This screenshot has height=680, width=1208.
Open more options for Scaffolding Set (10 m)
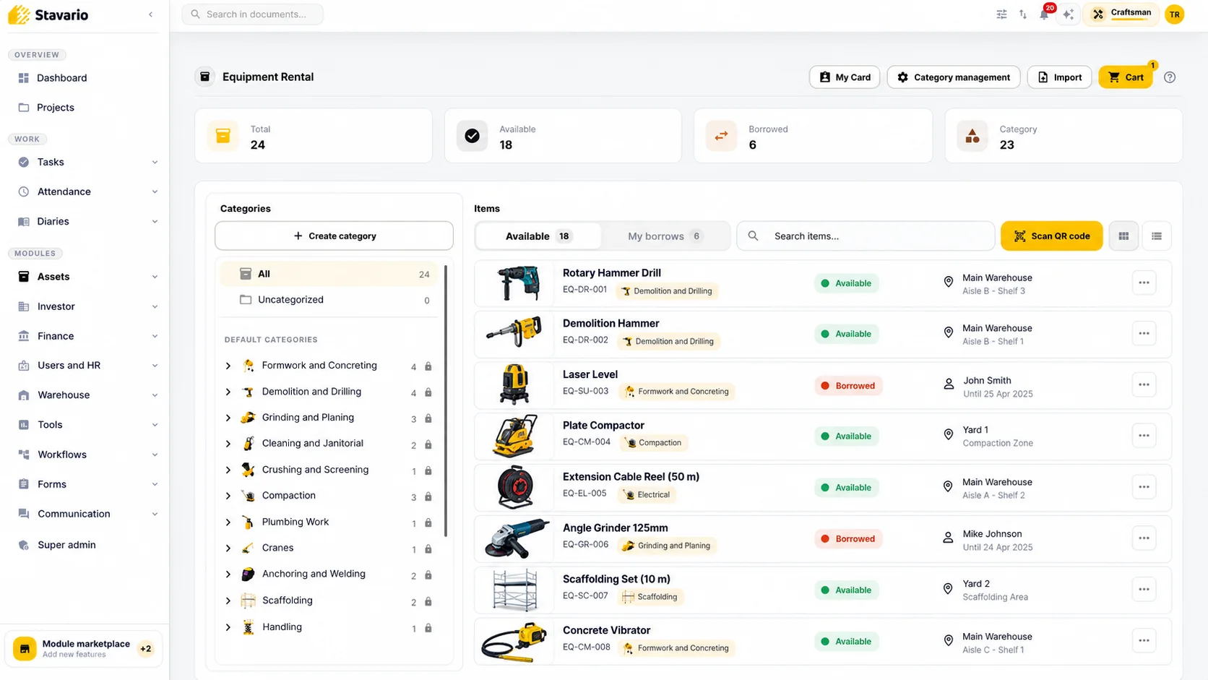1144,589
